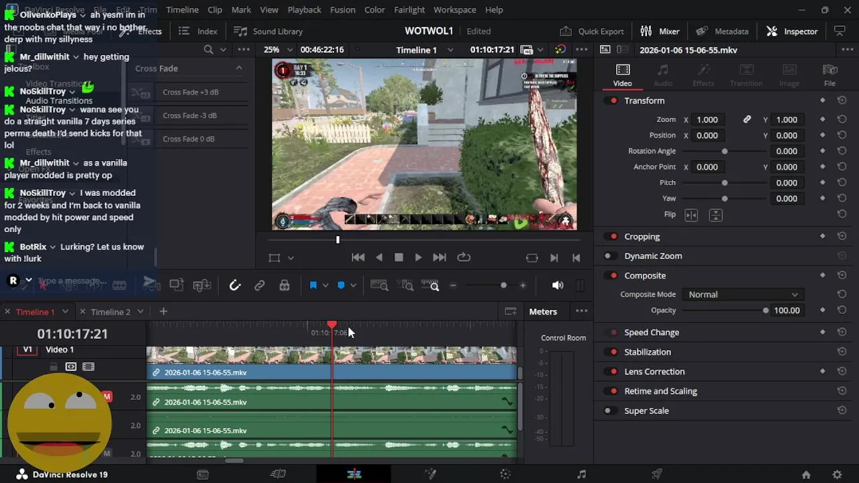Toggle the Speed Change switch

point(612,333)
